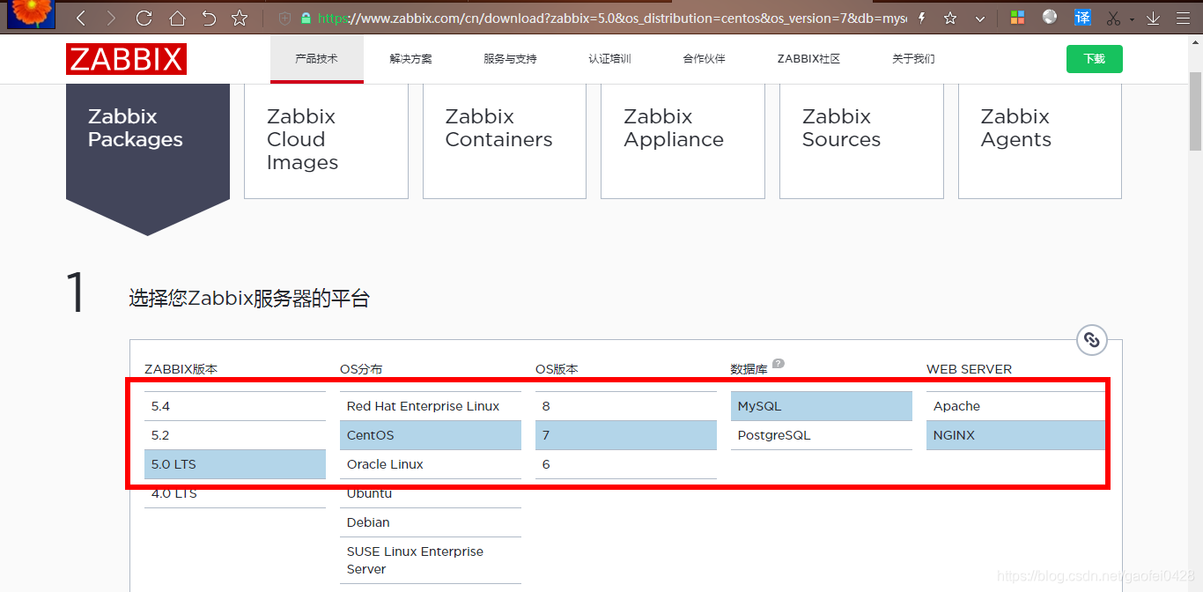The height and width of the screenshot is (592, 1203).
Task: Click the scissors screenshot tool icon
Action: point(1113,18)
